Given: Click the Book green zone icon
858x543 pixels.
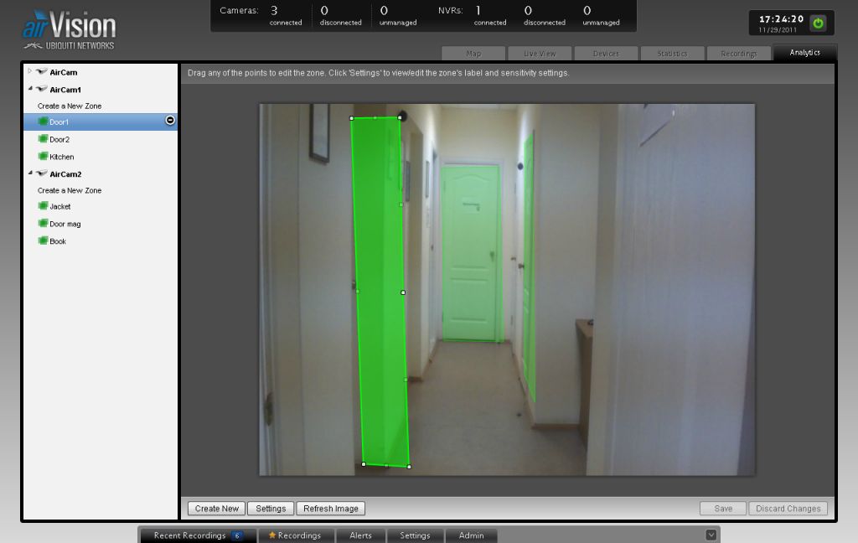Looking at the screenshot, I should coord(43,241).
